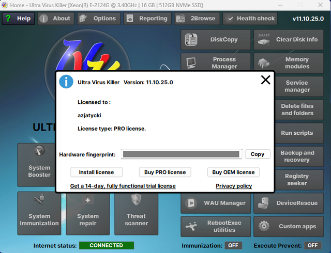The height and width of the screenshot is (253, 331).
Task: Open the Run scripts module
Action: [299, 133]
